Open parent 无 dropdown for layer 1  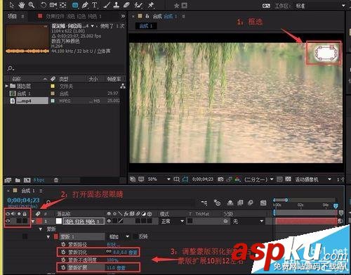click(248, 221)
